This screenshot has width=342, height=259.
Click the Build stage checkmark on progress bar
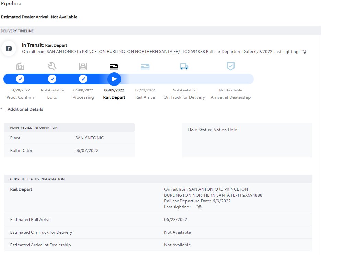pyautogui.click(x=52, y=79)
